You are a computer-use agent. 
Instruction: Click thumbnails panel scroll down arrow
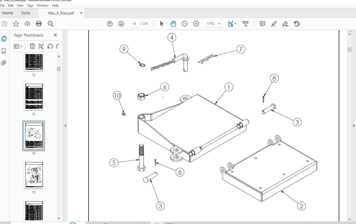click(59, 218)
